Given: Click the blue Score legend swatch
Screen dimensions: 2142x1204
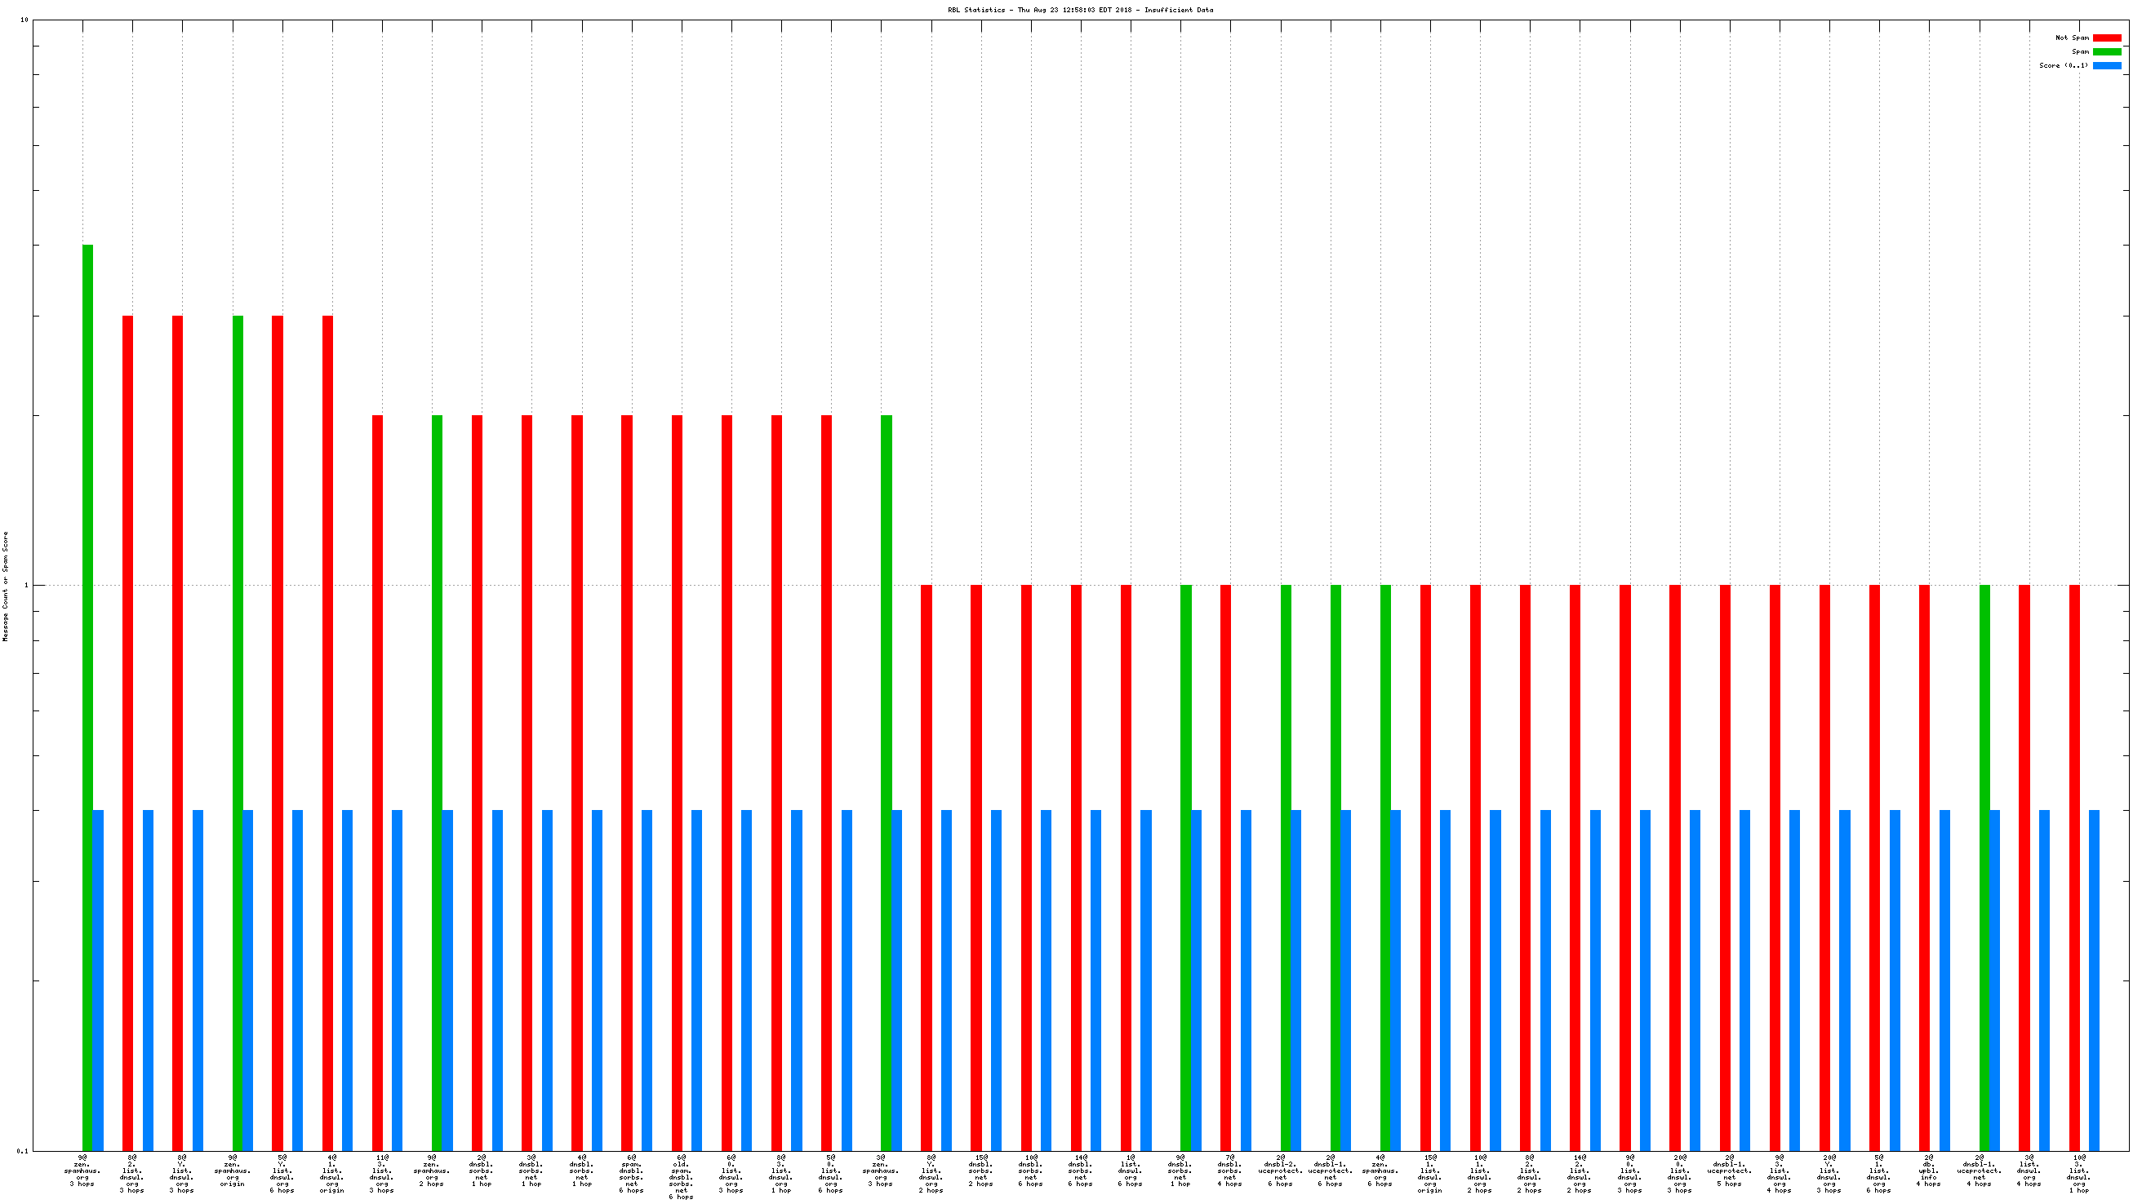Looking at the screenshot, I should (x=2106, y=65).
